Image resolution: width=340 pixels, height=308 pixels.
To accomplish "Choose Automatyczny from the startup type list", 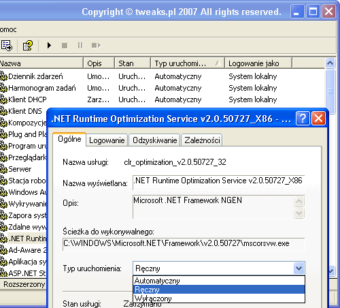I will [219, 281].
